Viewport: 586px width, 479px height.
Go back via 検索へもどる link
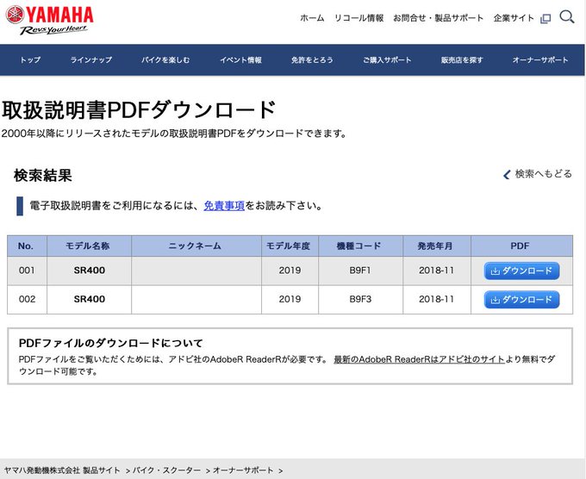[x=543, y=174]
